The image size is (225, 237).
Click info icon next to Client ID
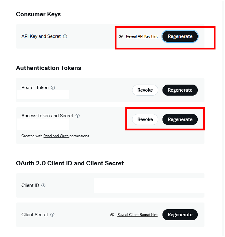click(44, 185)
